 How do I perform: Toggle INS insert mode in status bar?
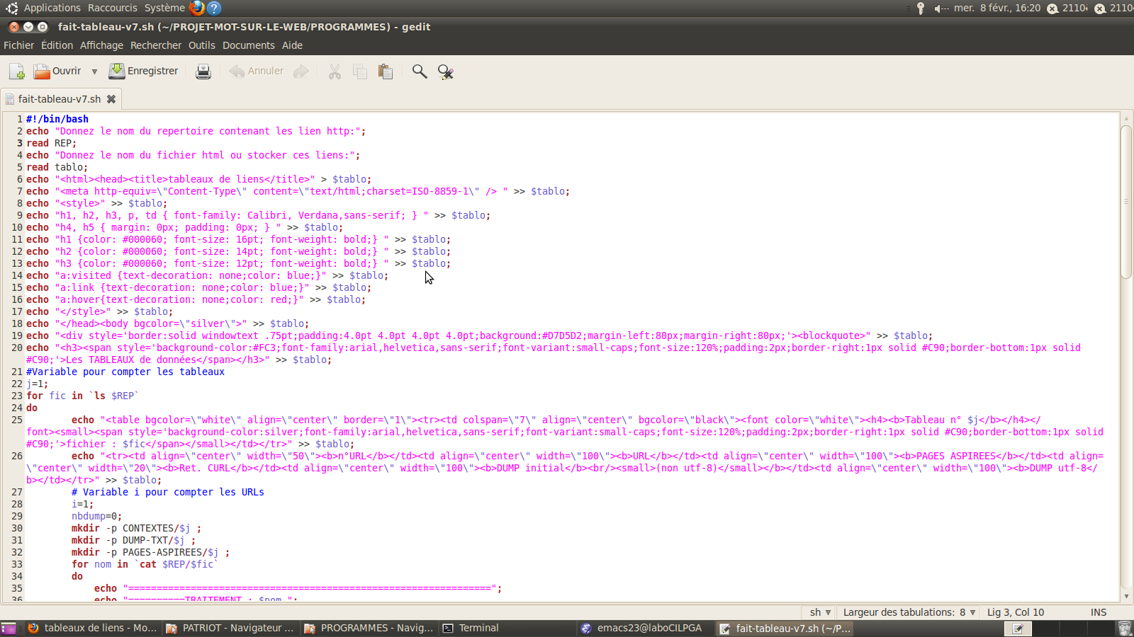click(1098, 612)
